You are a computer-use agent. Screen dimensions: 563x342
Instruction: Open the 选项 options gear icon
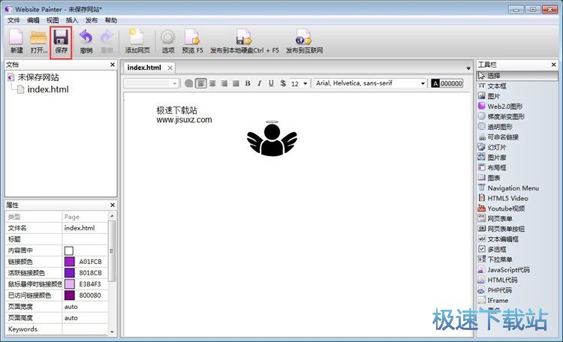point(167,37)
